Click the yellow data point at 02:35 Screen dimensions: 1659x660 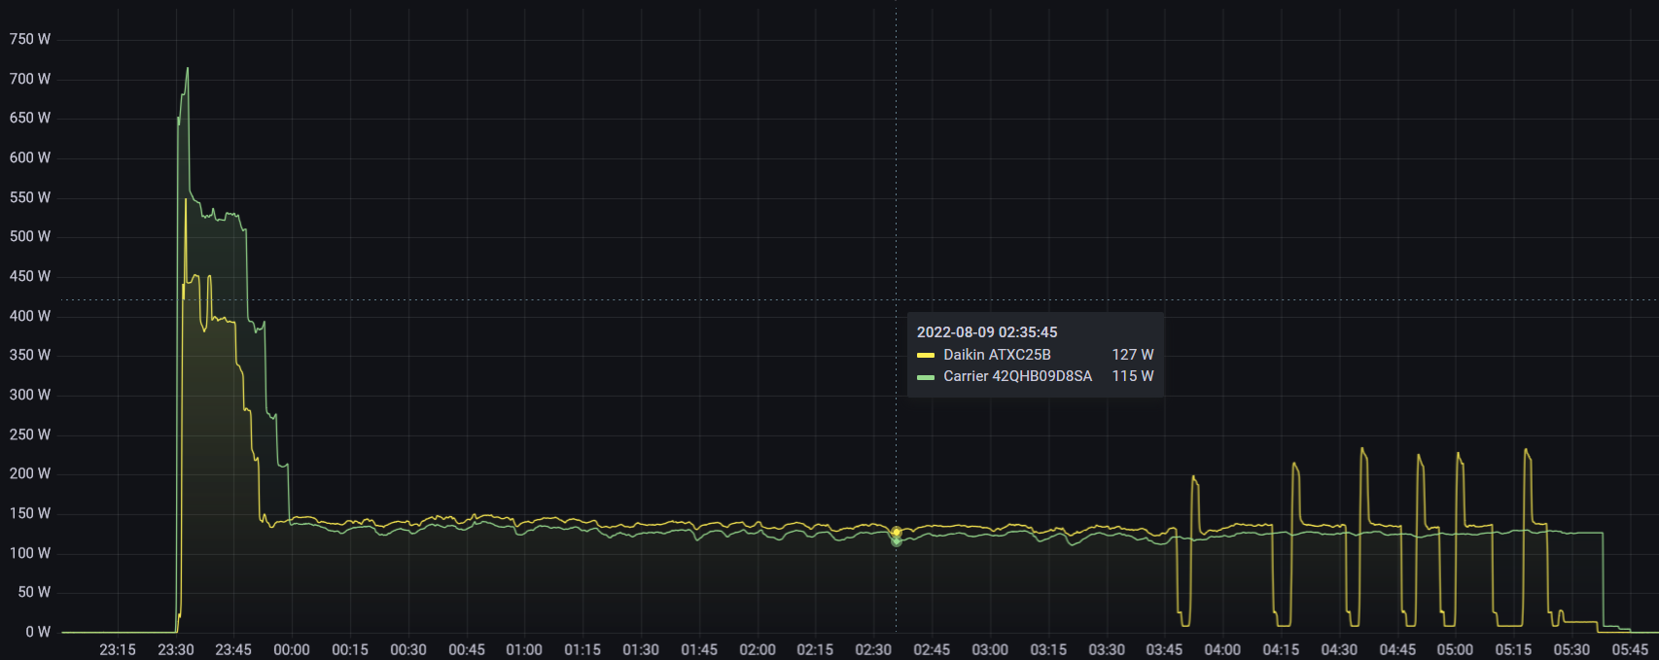click(897, 532)
